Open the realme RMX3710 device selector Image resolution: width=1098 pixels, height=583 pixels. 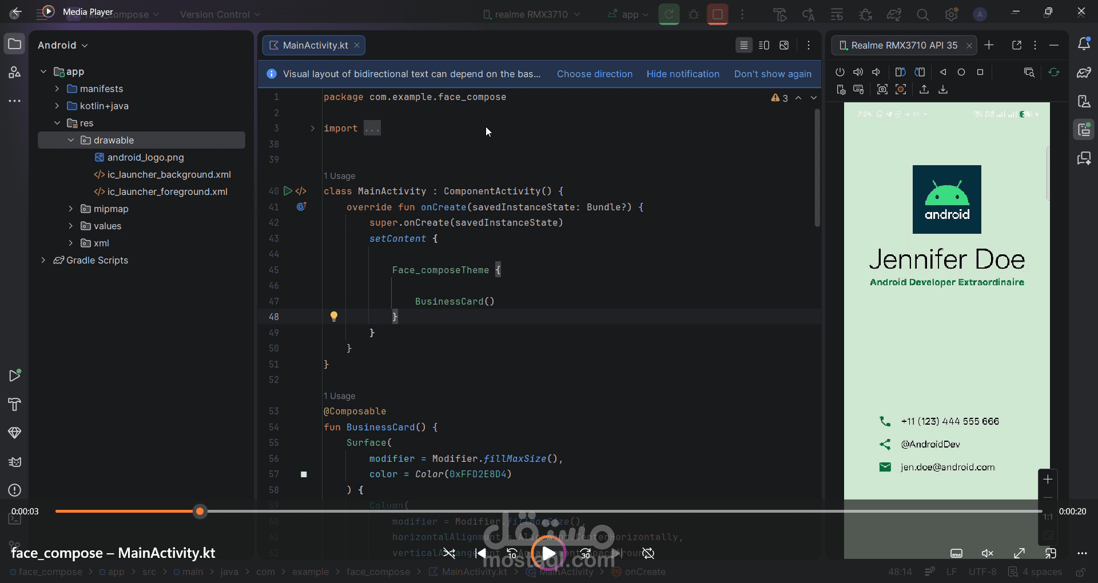(531, 14)
